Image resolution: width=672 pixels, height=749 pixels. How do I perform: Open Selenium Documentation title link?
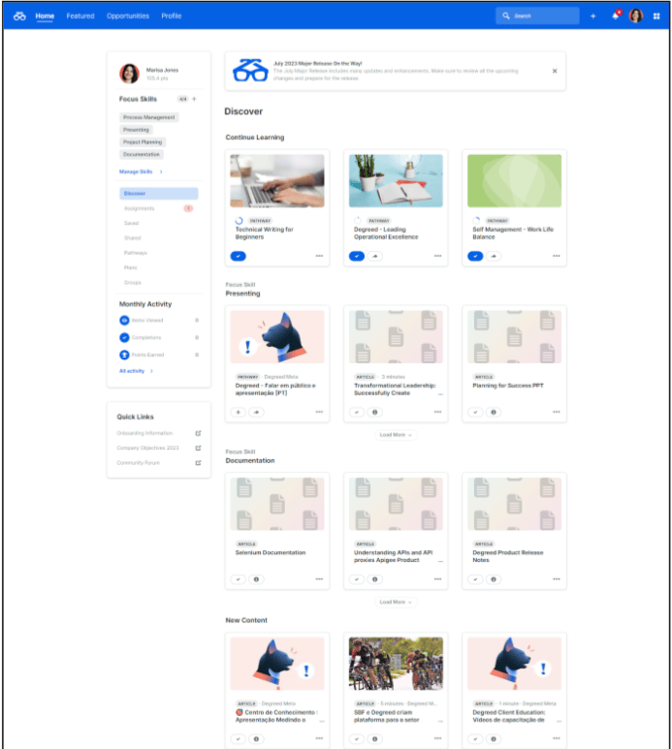coord(270,552)
